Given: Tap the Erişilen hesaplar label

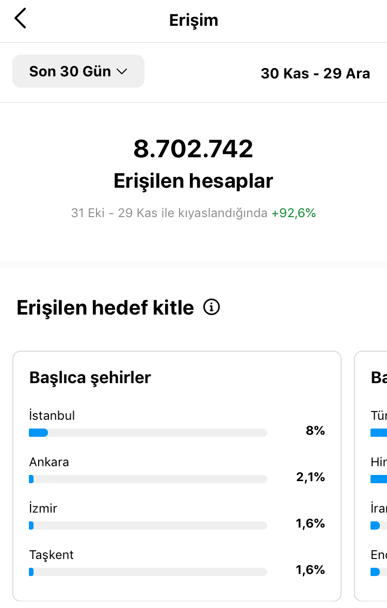Looking at the screenshot, I should [x=193, y=180].
